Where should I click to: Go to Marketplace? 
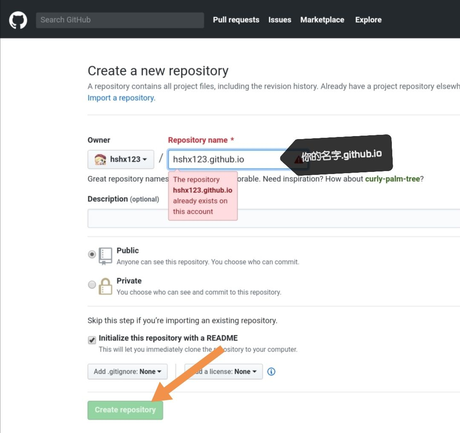(x=322, y=20)
